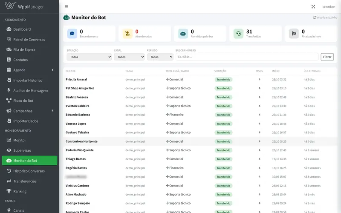Toggle the sidebar with the hamburger icon

66,7
